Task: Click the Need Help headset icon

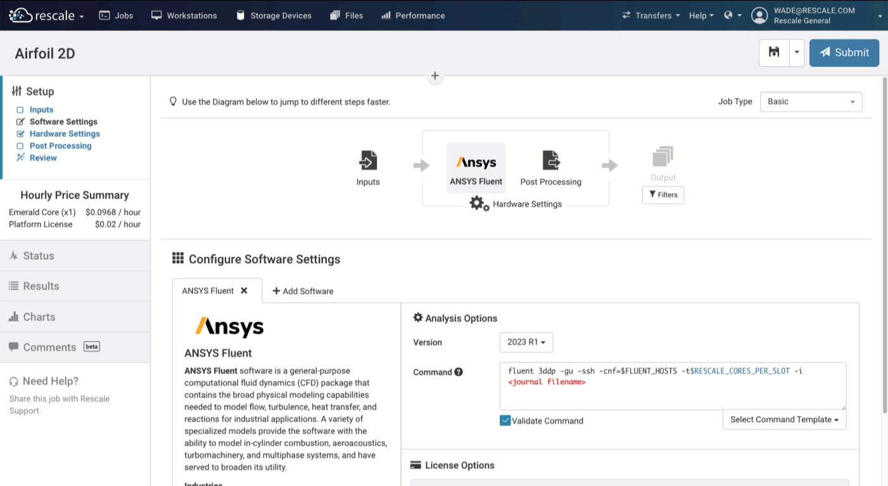Action: click(x=14, y=381)
